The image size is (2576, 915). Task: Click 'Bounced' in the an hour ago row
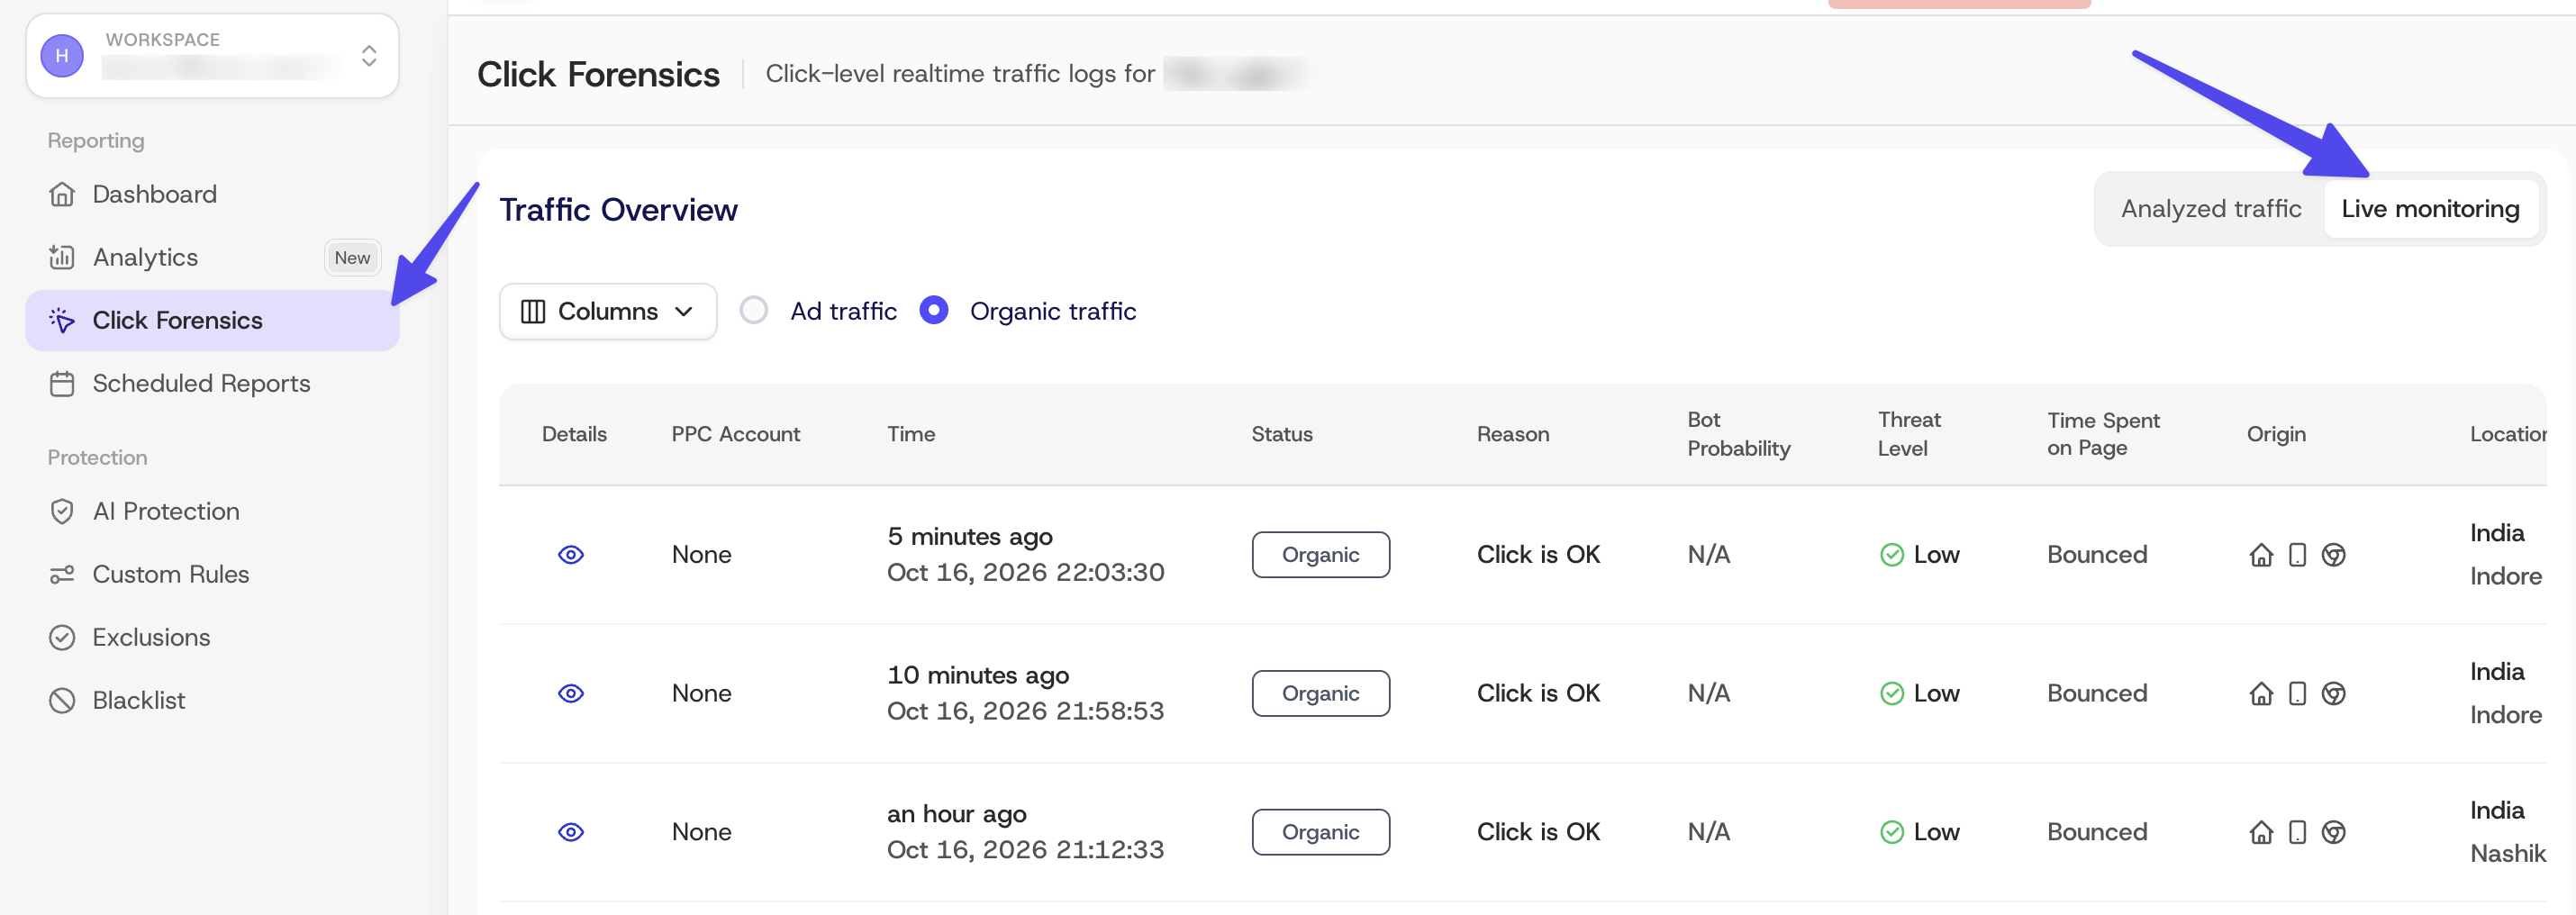coord(2096,832)
